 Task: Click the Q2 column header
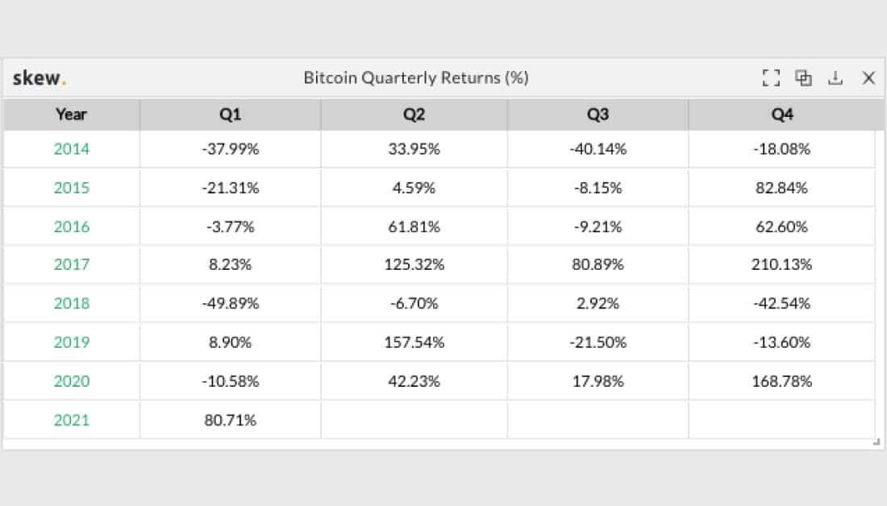413,114
